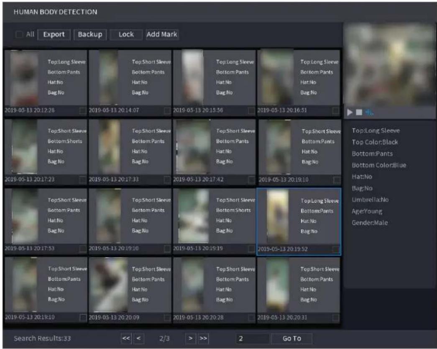Check the box for 2019-05-13 20:16:51
This screenshot has height=349, width=437.
(336, 110)
